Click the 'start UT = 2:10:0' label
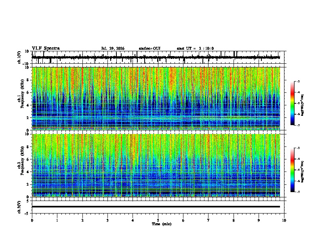Image resolution: width=320 pixels, height=247 pixels. pyautogui.click(x=195, y=48)
